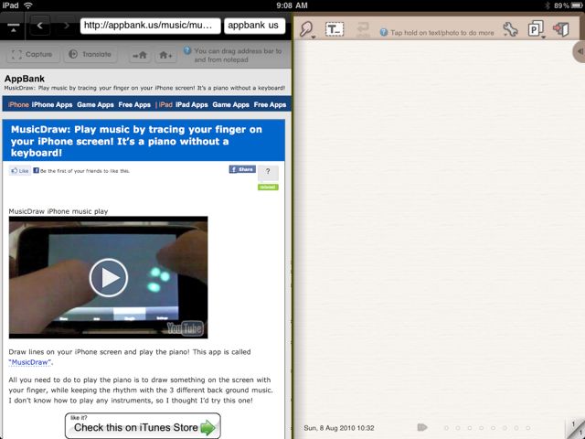Select the text box tool in notepad
Image resolution: width=585 pixels, height=439 pixels.
point(335,29)
